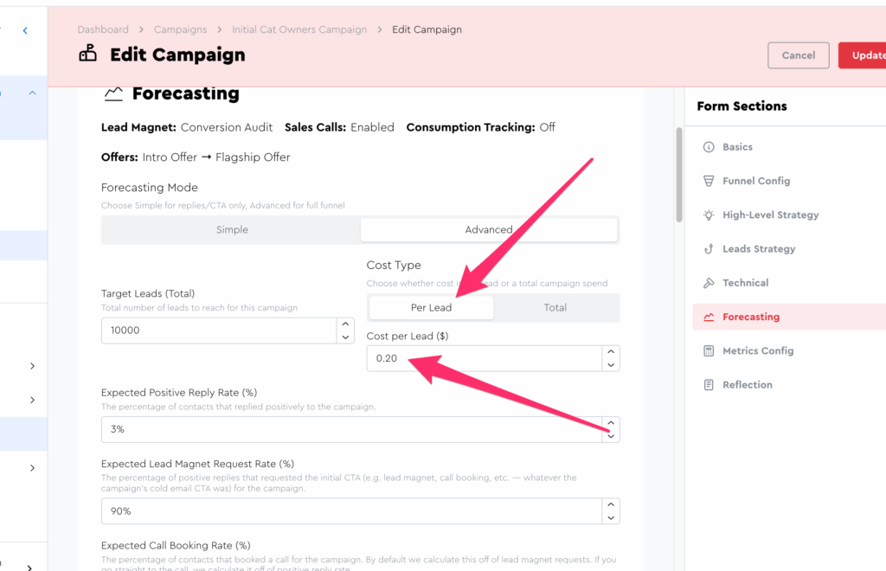
Task: Click the Basics info circle icon
Action: click(x=709, y=147)
